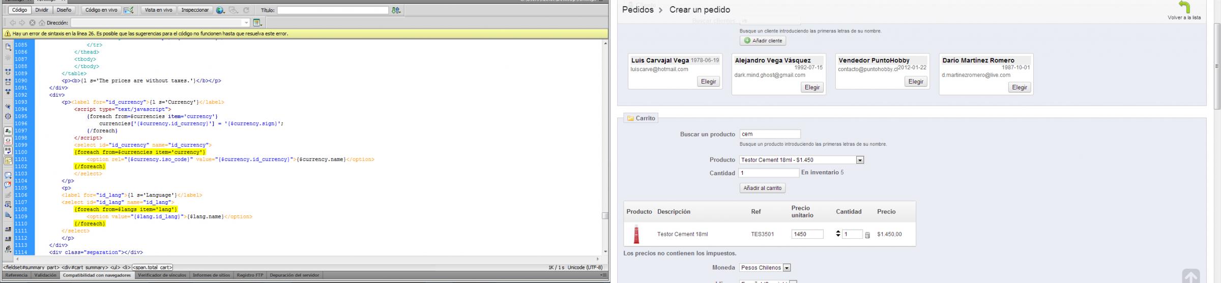Click the Cantidad input above Añadir al carrito
This screenshot has height=283, width=1221.
coord(769,173)
